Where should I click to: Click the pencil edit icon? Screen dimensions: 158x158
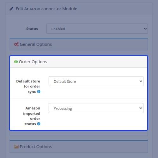[x=11, y=9]
